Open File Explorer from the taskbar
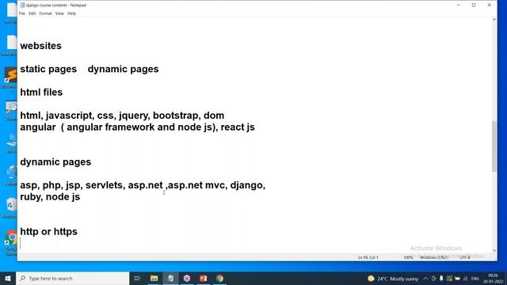This screenshot has width=507, height=285. coord(154,278)
